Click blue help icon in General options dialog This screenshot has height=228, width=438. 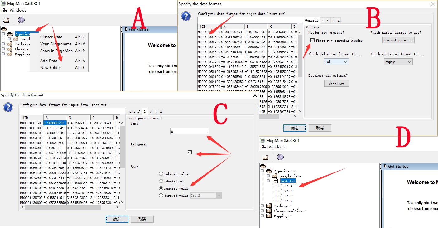click(186, 16)
